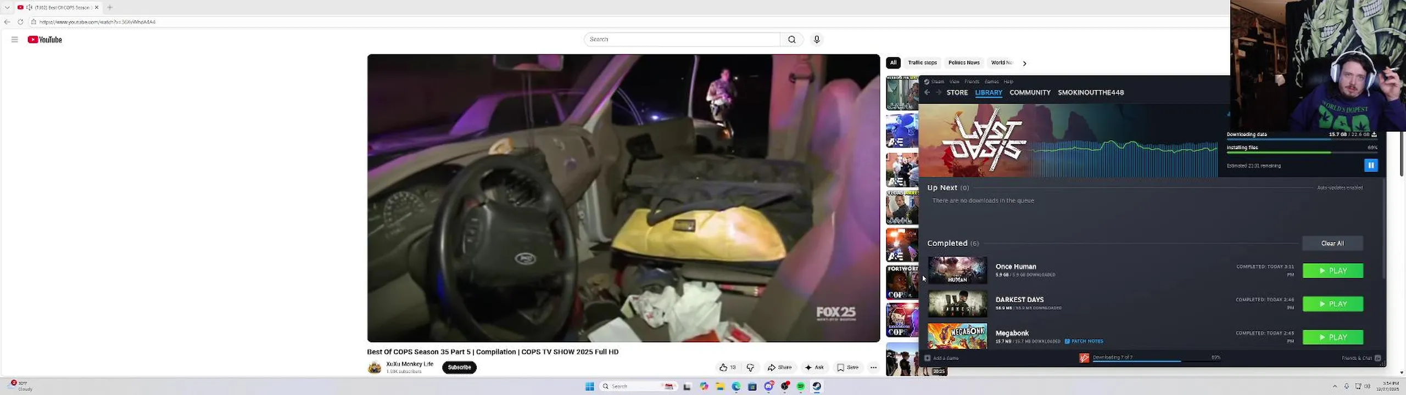
Task: Select the Politics News filter chip
Action: coord(964,63)
